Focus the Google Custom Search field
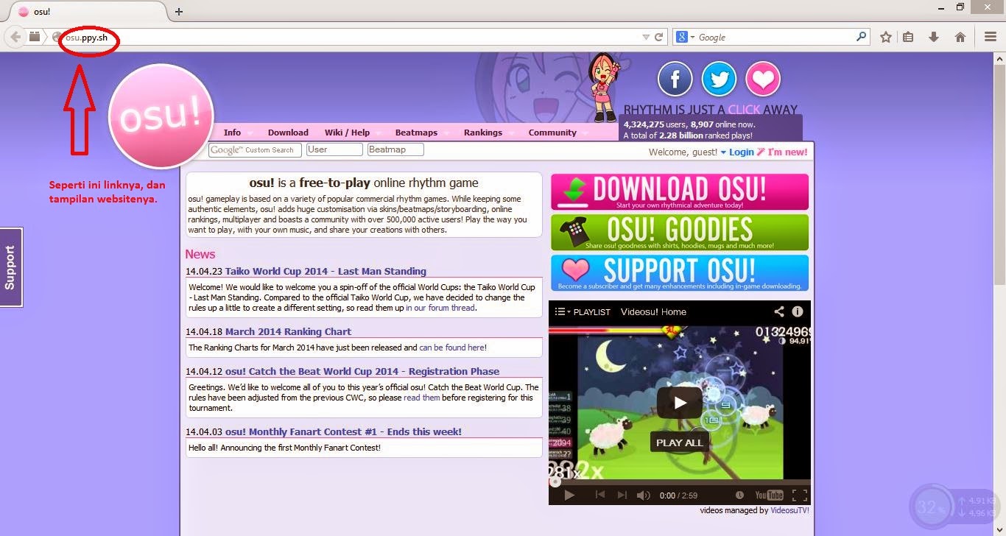Image resolution: width=1006 pixels, height=536 pixels. (256, 149)
